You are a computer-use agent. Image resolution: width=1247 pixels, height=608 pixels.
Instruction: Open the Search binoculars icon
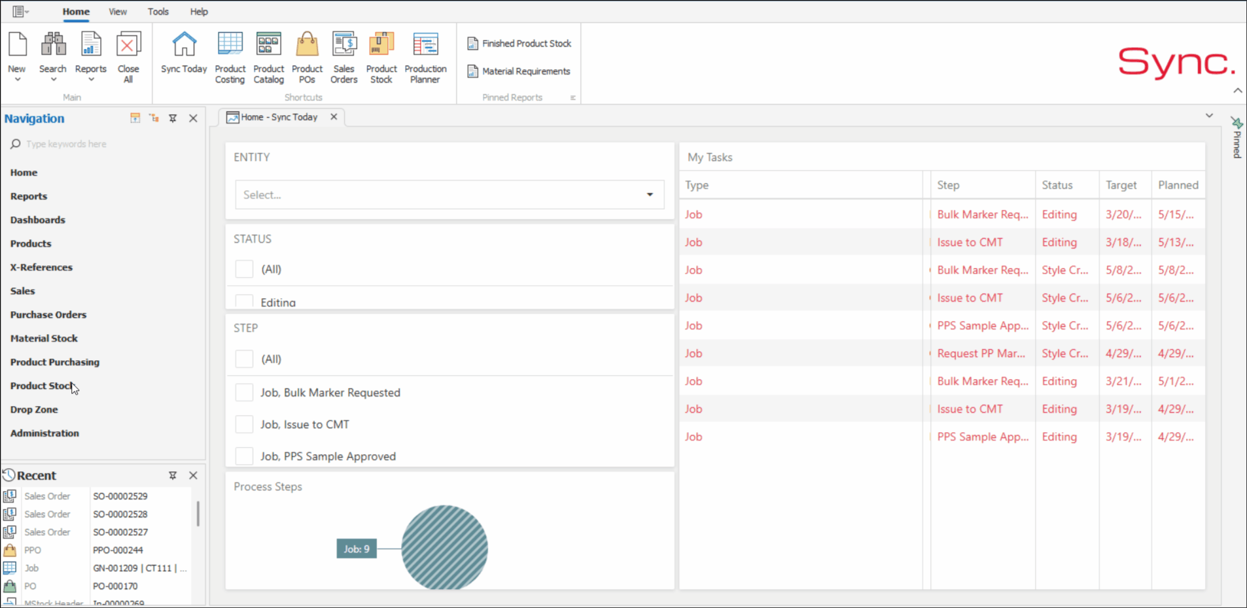53,44
